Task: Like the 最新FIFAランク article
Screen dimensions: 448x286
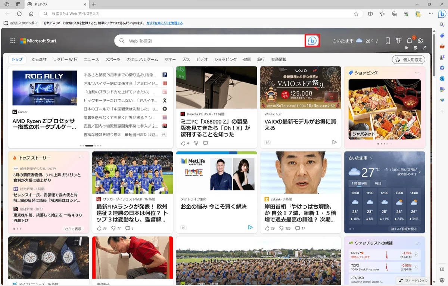Action: coord(99,228)
